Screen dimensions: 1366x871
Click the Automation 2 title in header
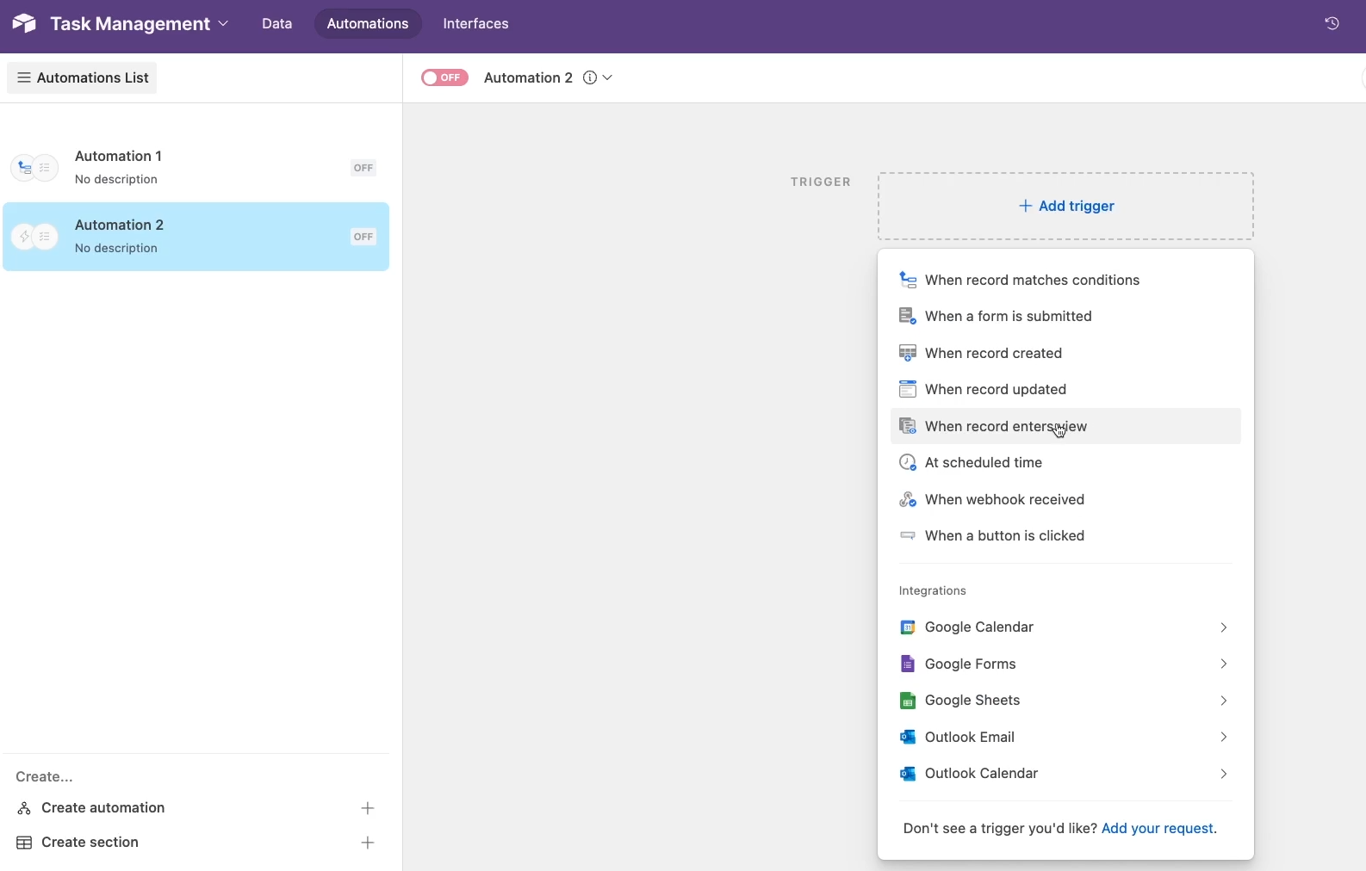coord(528,77)
